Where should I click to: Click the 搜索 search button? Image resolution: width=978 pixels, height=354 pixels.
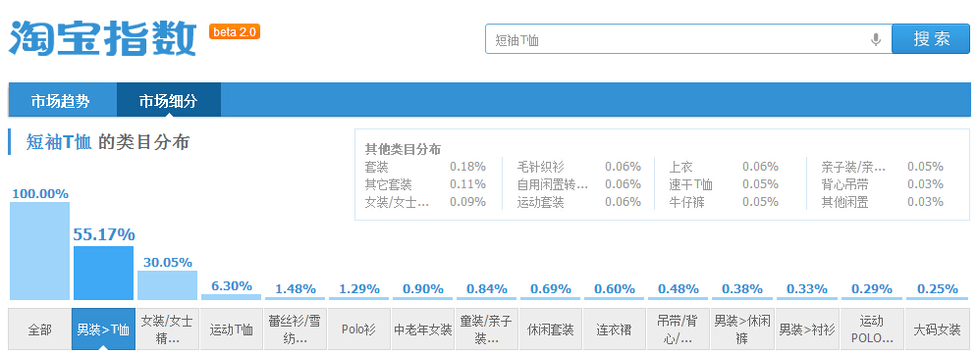click(x=931, y=38)
